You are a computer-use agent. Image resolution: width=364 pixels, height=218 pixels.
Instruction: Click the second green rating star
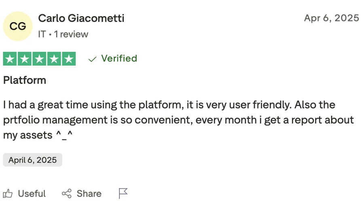(25, 59)
